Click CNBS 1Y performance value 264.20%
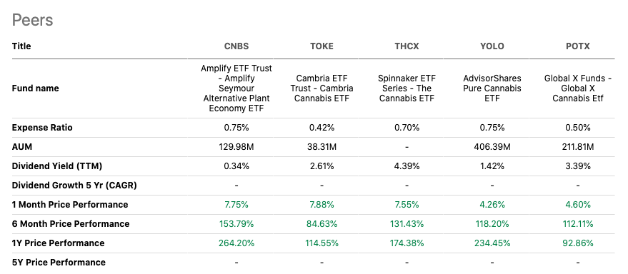The height and width of the screenshot is (274, 628). (236, 243)
